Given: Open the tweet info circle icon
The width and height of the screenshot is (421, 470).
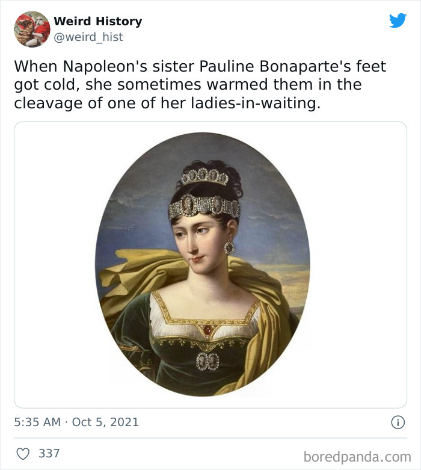Looking at the screenshot, I should [398, 422].
